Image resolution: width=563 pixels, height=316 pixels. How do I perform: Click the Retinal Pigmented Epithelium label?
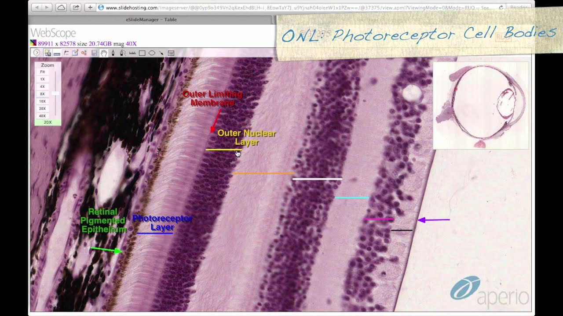[104, 220]
